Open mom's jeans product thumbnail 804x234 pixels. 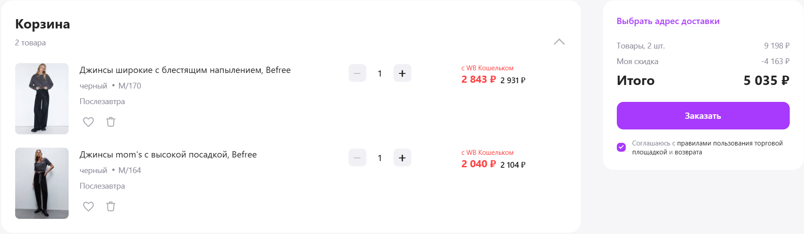coord(42,183)
